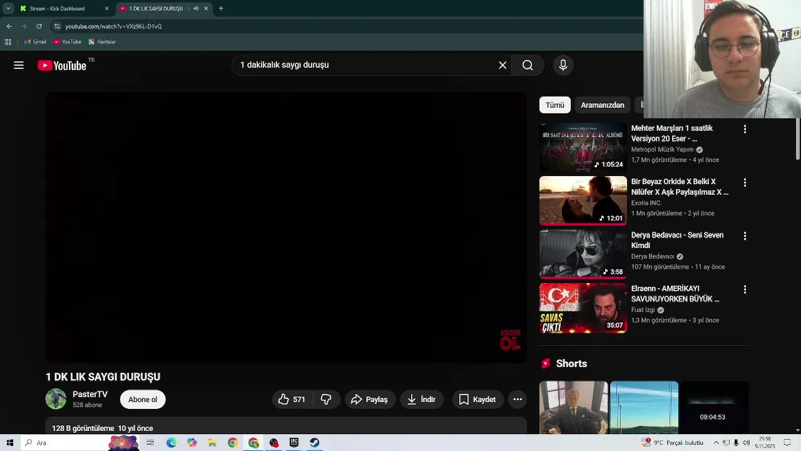
Task: Open first Shorts thumbnail with man in suit
Action: (573, 407)
